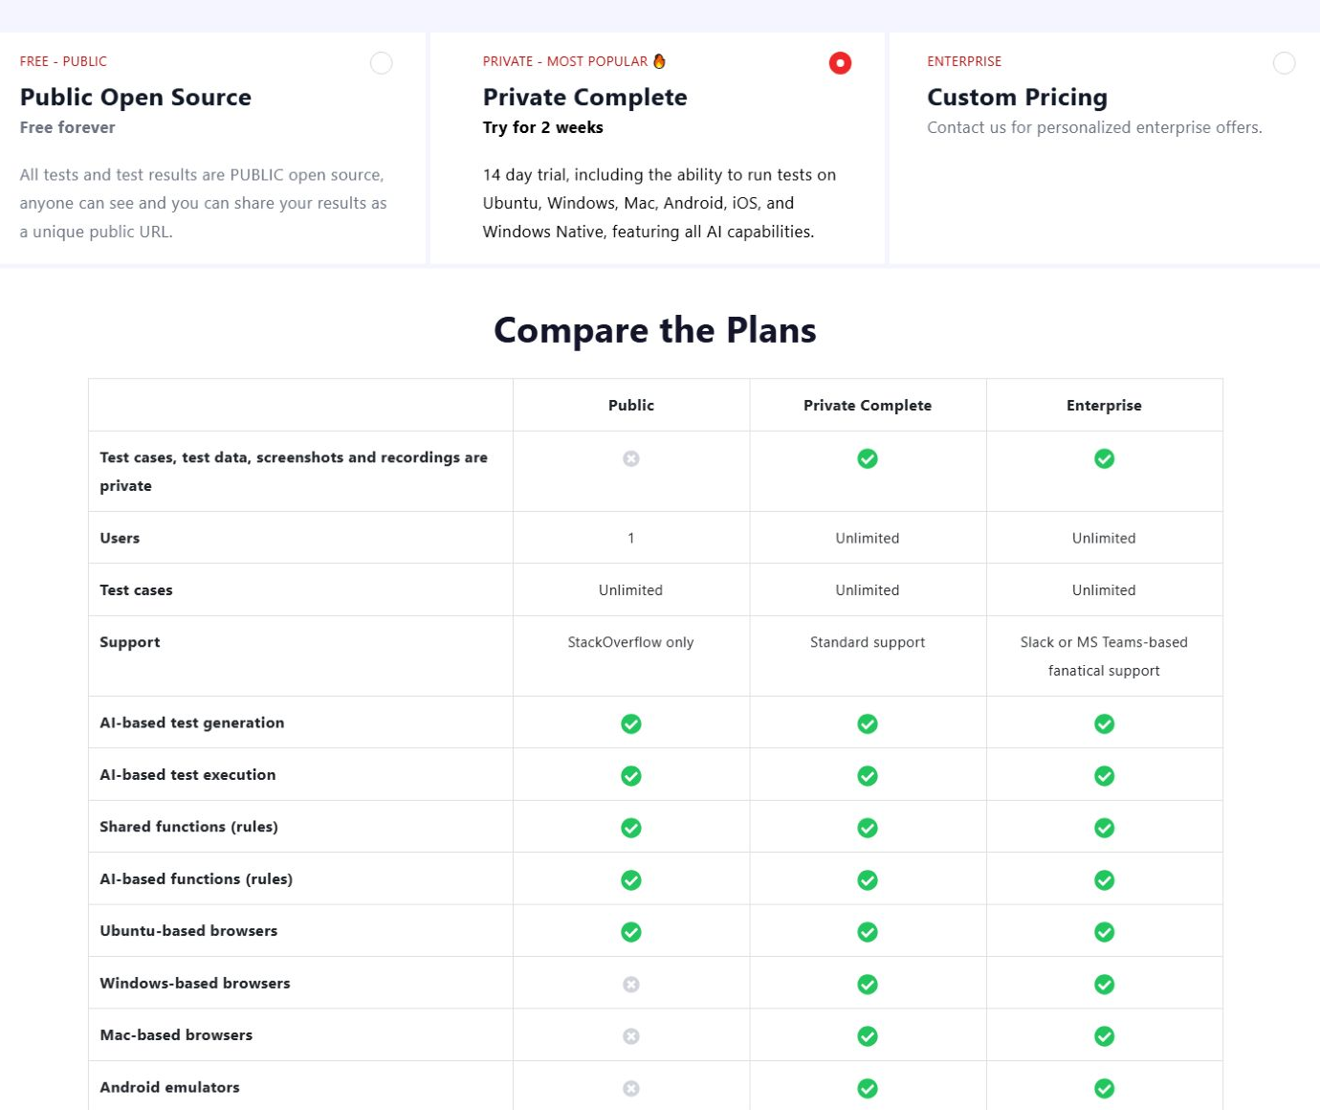
Task: Click the Custom Pricing plan title
Action: coord(1017,98)
